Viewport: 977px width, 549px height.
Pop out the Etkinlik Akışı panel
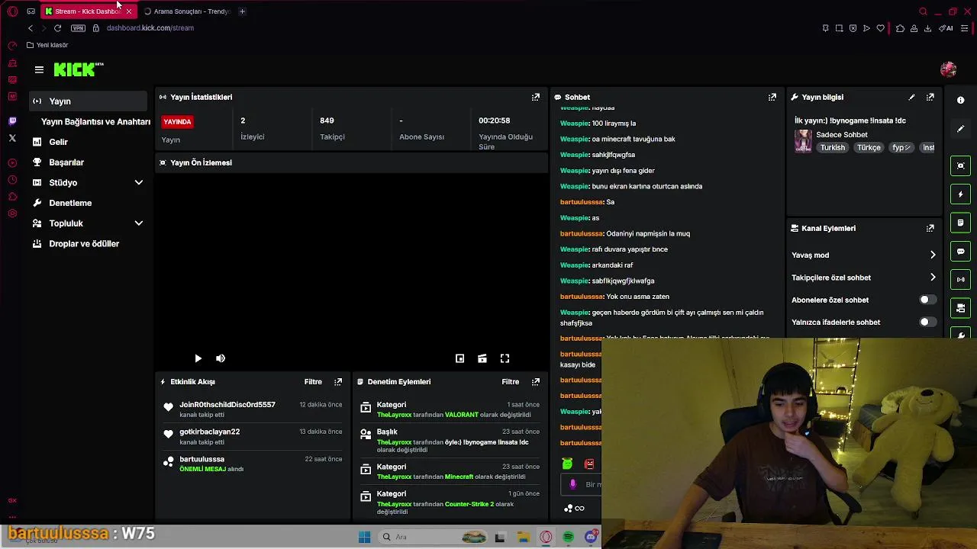(338, 381)
